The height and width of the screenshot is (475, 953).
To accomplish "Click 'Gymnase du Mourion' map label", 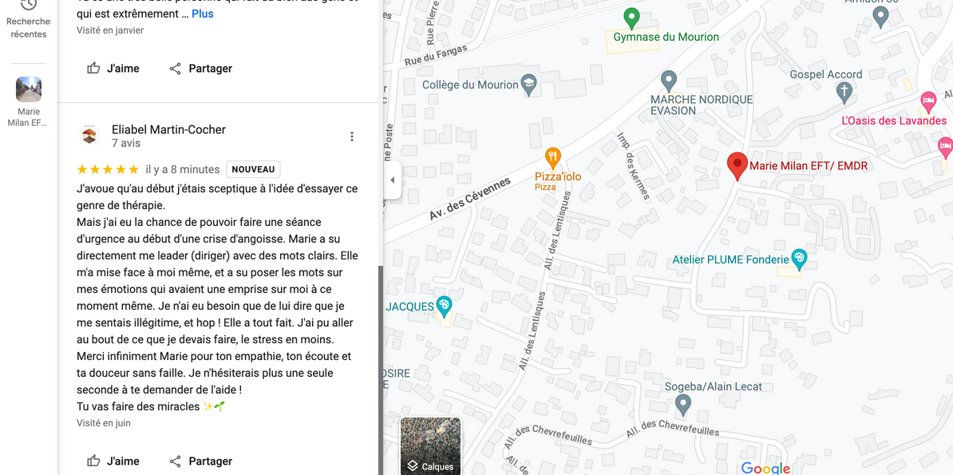I will coord(666,37).
